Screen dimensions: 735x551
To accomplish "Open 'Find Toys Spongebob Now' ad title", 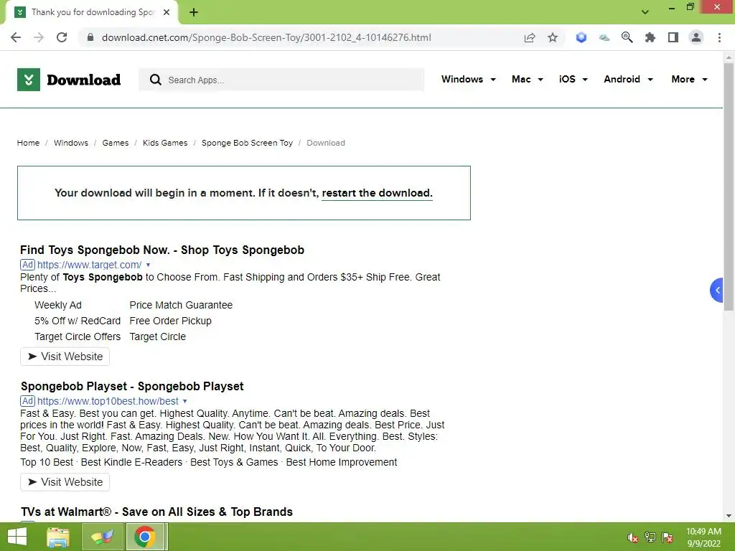I will pos(162,250).
